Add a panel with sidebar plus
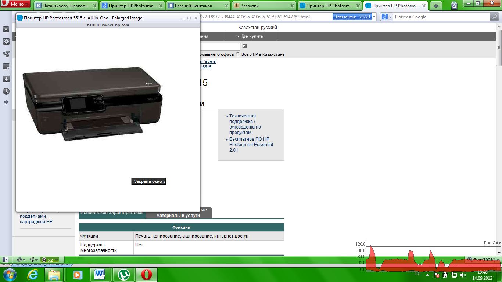The image size is (502, 282). [6, 102]
